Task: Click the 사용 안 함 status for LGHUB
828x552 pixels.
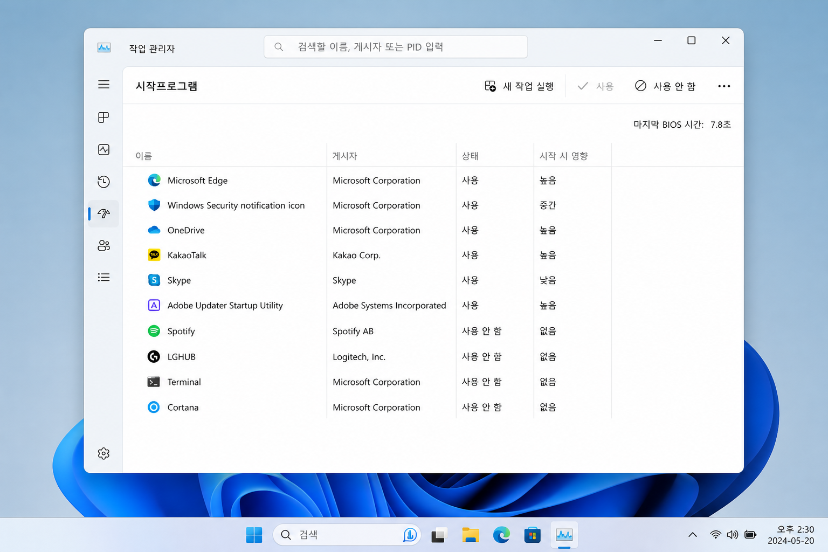Action: tap(481, 357)
